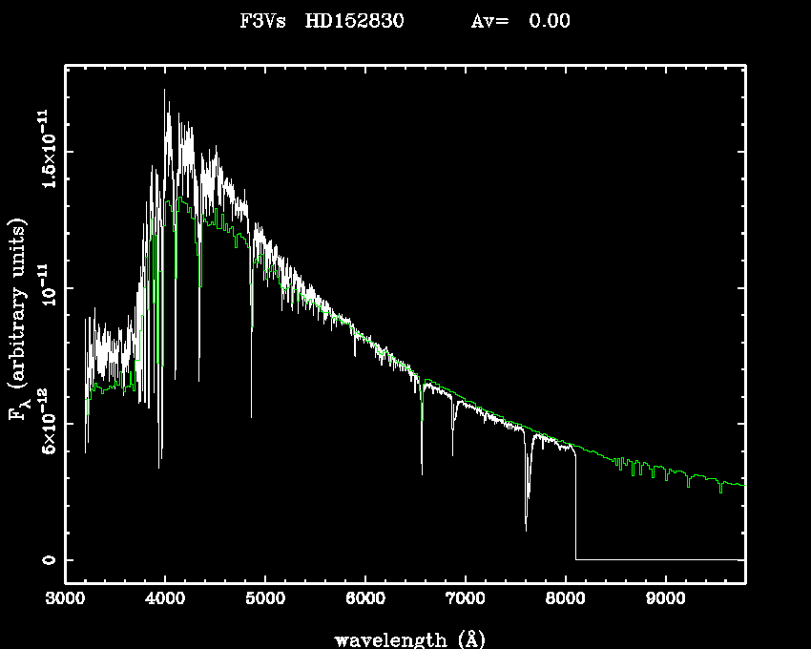The height and width of the screenshot is (649, 811).
Task: Click the 0 y-axis tick label
Action: point(45,560)
